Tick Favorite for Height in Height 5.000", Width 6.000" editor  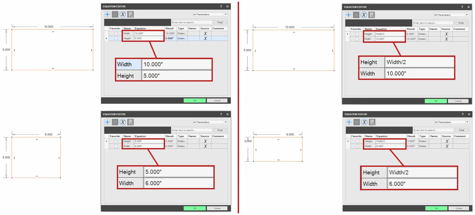116,141
